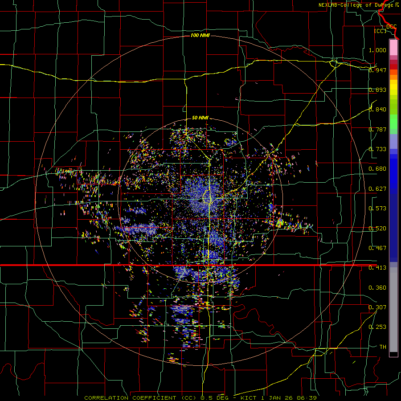The image size is (401, 401).
Task: Click the "0.520" scale value
Action: click(x=377, y=229)
